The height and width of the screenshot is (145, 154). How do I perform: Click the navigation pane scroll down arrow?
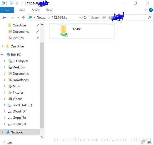click(x=42, y=137)
